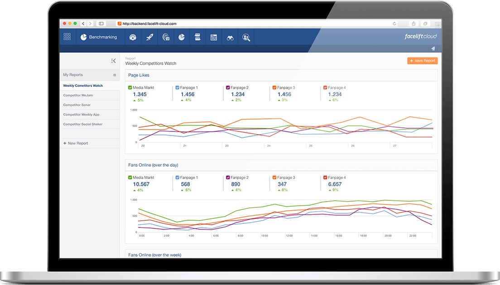Open the pie chart analytics icon
The image size is (500, 285).
point(182,37)
